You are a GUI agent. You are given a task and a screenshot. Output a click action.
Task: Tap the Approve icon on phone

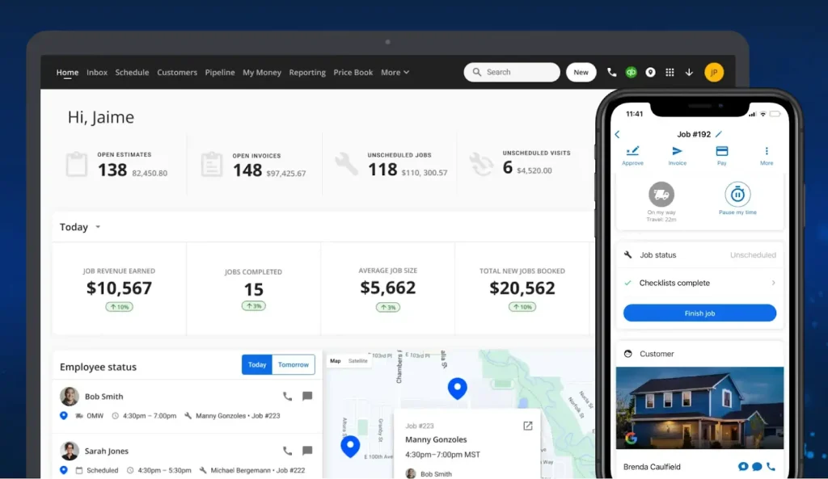pyautogui.click(x=632, y=151)
